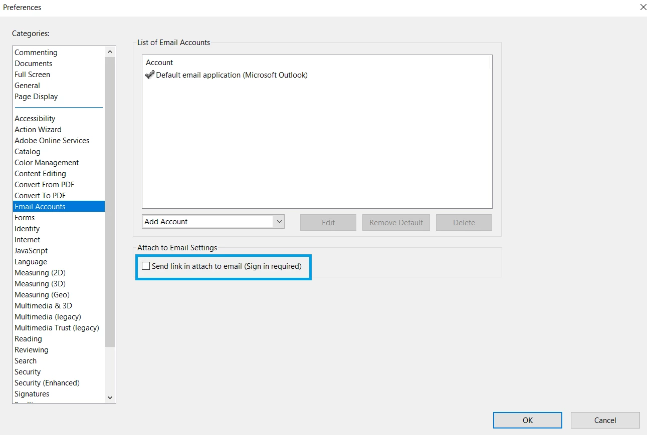647x435 pixels.
Task: Select the Measuring (2D) category
Action: [40, 273]
